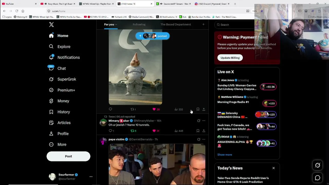Switch to the Discord browser tab

pyautogui.click(x=211, y=4)
